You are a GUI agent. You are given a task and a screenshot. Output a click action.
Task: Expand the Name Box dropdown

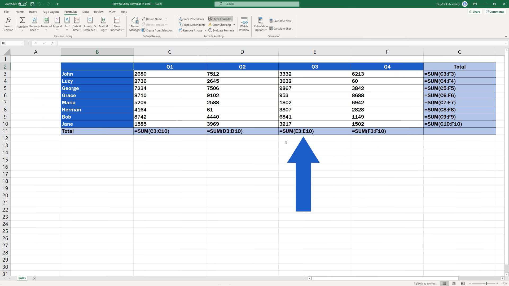pos(23,43)
